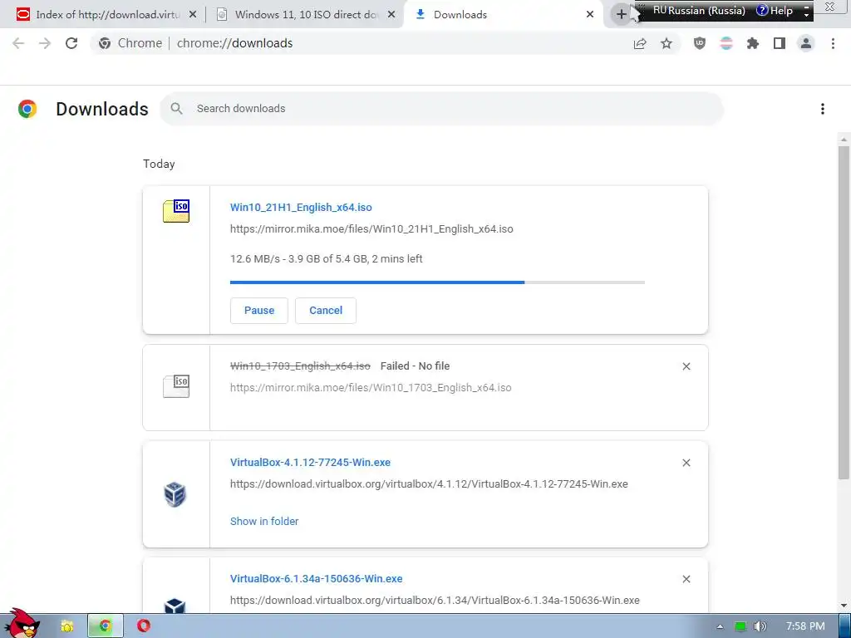The width and height of the screenshot is (851, 638).
Task: Click the VirtualBox 6.1.34 download URL
Action: 435,601
